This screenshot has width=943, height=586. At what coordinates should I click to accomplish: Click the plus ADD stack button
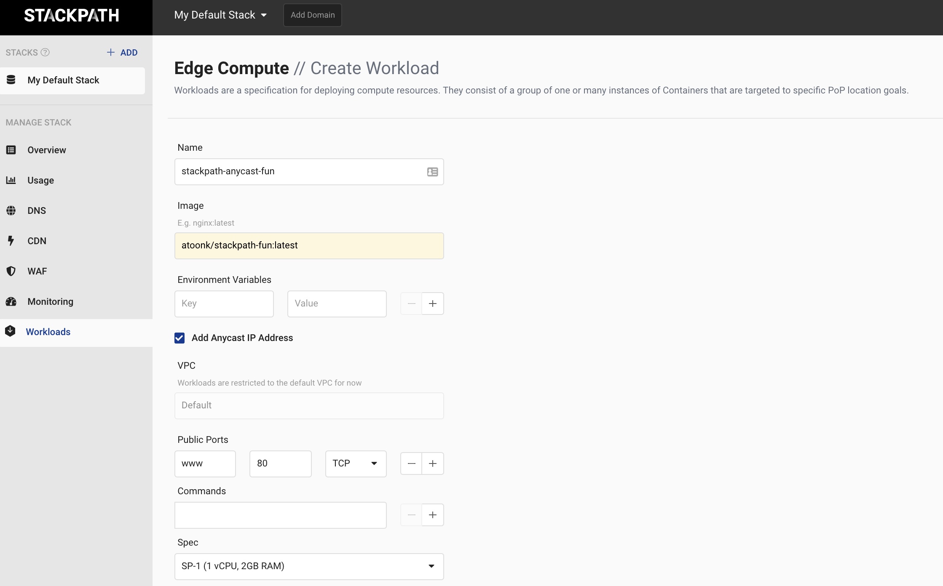[x=122, y=52]
